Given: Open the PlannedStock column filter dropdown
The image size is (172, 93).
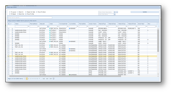Looking at the screenshot, I should pos(38,26).
